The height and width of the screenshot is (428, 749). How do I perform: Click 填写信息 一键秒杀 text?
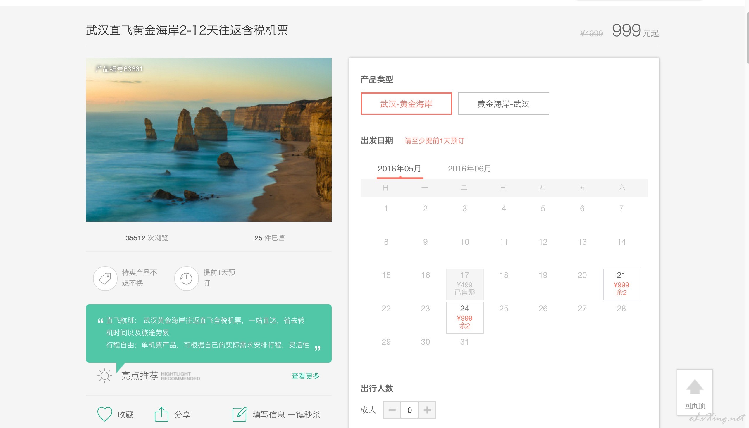(x=286, y=415)
